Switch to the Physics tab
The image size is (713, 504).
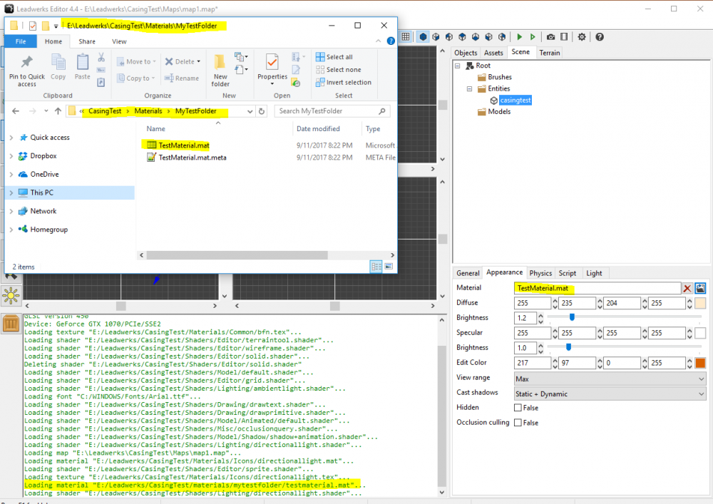(540, 272)
